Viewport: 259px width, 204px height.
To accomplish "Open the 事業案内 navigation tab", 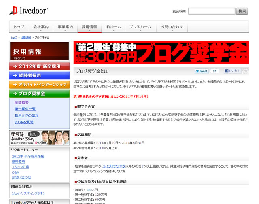I will click(65, 27).
